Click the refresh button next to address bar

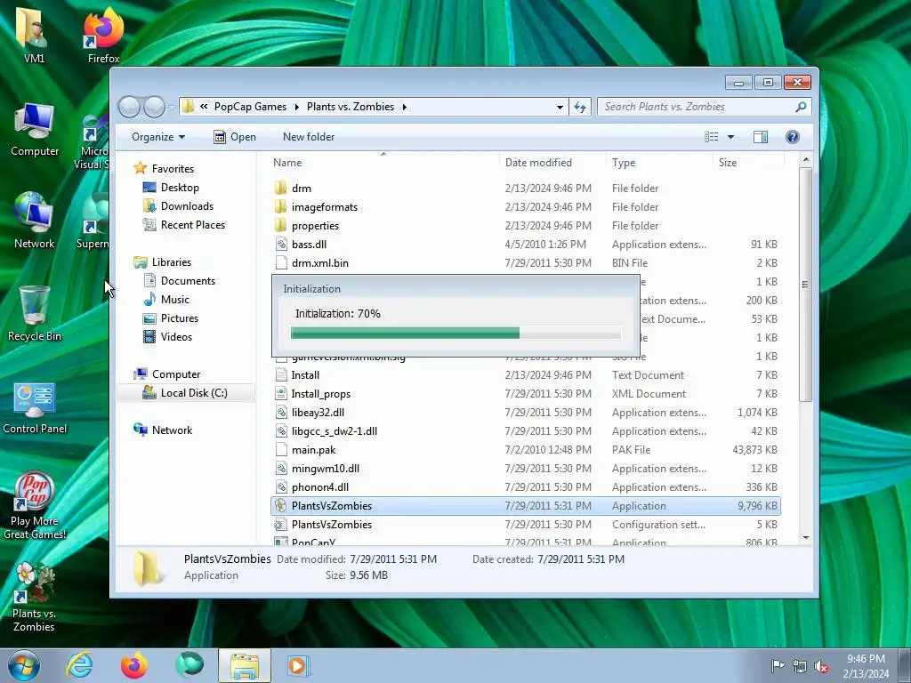[x=580, y=107]
